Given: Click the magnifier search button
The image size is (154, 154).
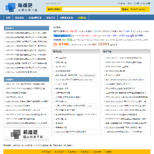Looking at the screenshot, I should [x=125, y=9].
